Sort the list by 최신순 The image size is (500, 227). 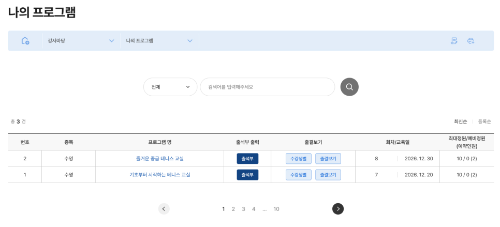pos(461,122)
